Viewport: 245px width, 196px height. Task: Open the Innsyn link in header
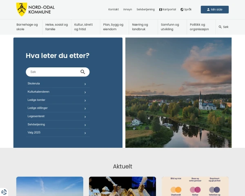(x=127, y=9)
